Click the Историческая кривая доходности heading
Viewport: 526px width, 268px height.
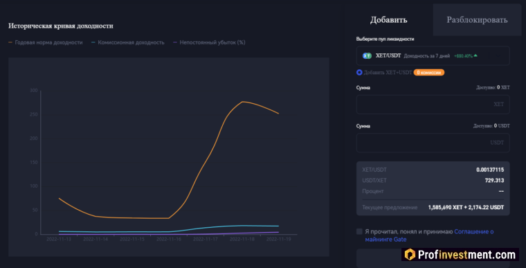61,26
